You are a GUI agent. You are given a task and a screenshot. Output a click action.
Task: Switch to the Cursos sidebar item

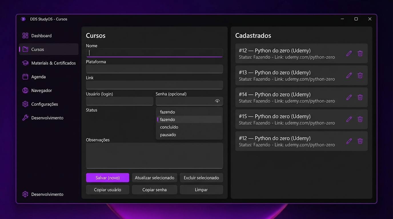(x=49, y=49)
